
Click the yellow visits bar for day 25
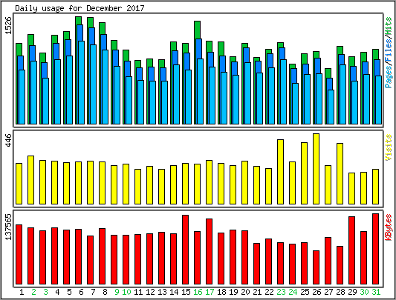click(x=305, y=173)
